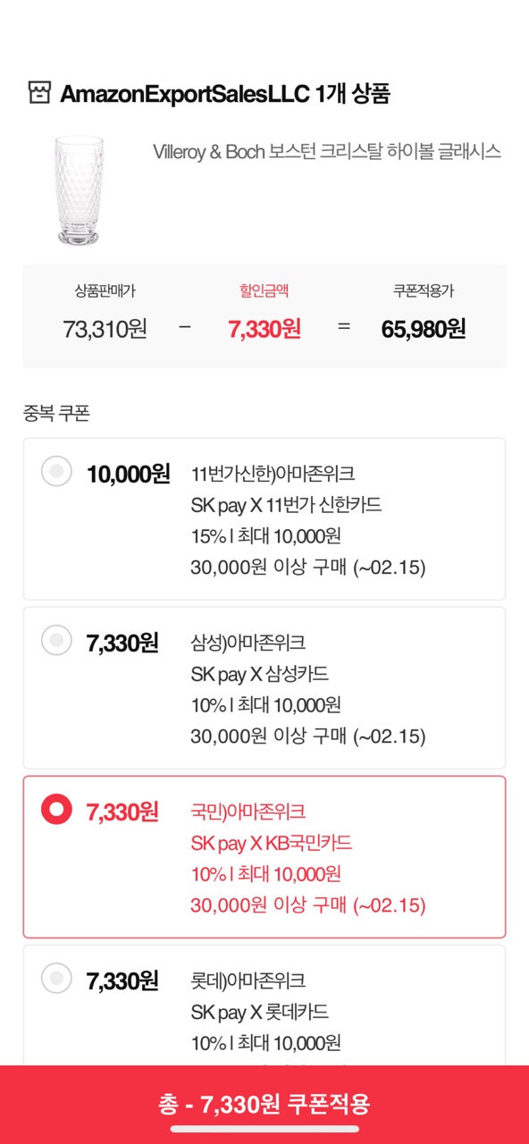This screenshot has height=1144, width=529.
Task: Tap the 11번가신한)아마존위크 coupon title
Action: [x=273, y=474]
